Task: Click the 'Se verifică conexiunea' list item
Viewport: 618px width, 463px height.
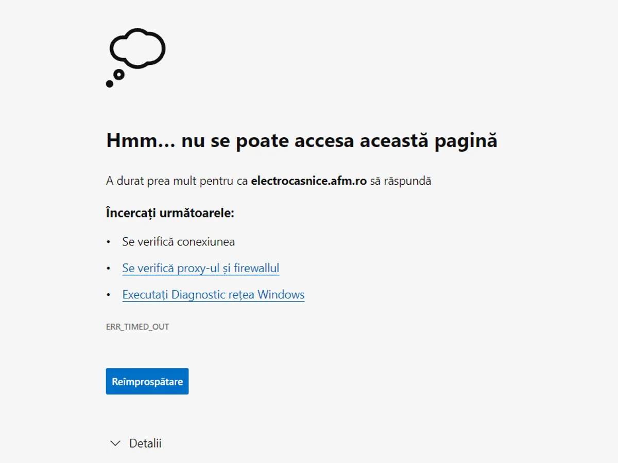Action: click(178, 241)
